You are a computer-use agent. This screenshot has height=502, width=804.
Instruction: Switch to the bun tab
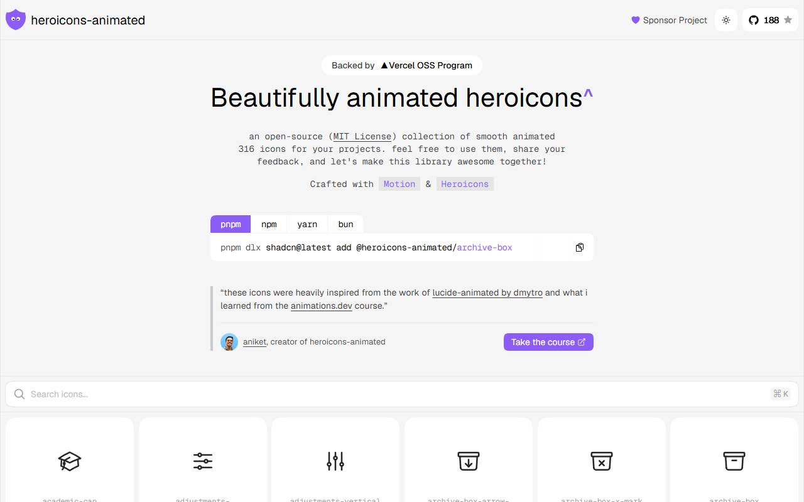[x=345, y=224]
